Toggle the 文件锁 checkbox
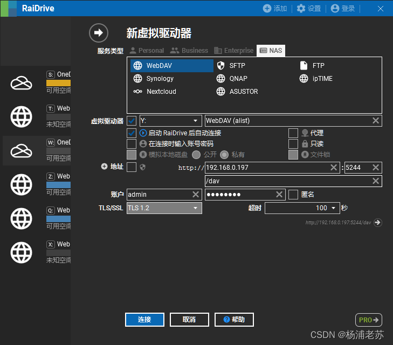 coord(293,155)
